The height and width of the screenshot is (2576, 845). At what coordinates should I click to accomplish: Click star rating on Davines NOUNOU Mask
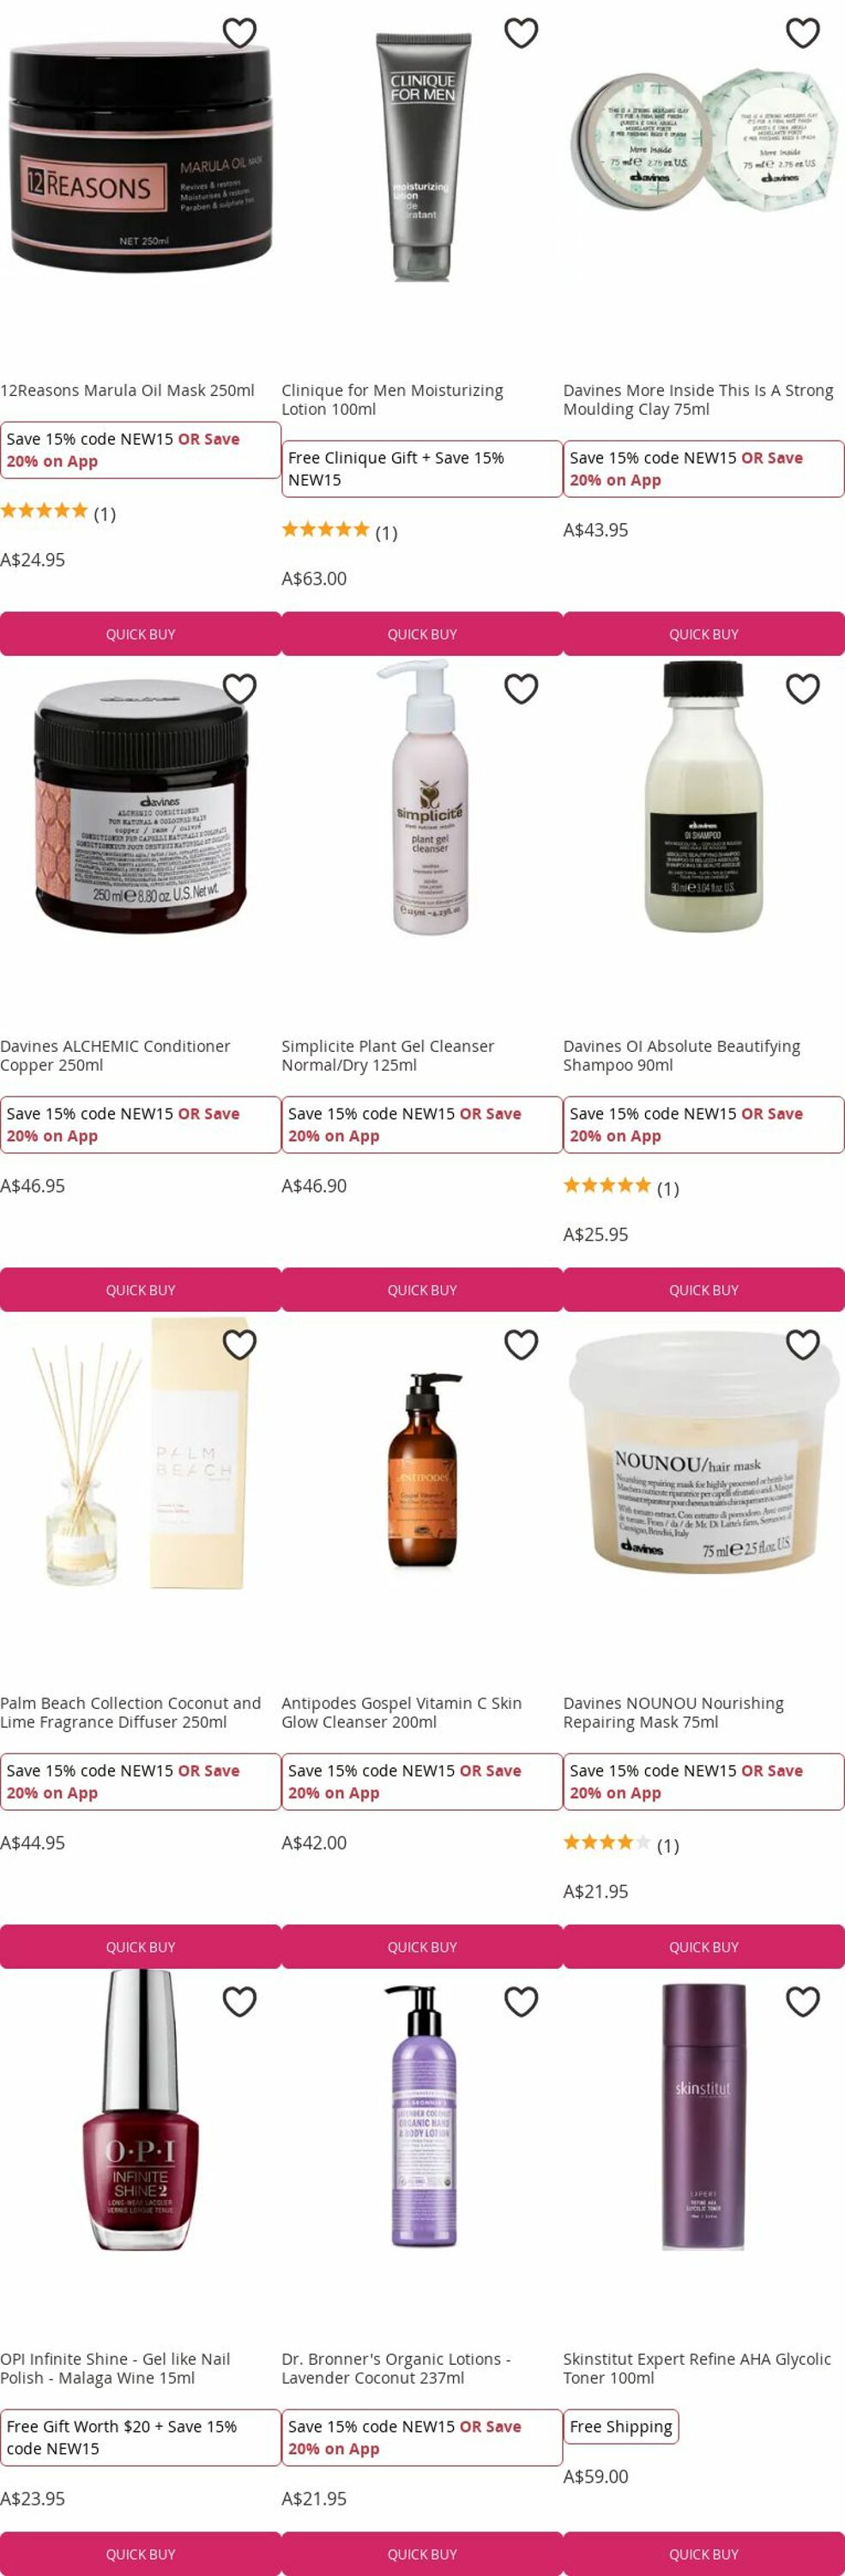[x=607, y=1842]
